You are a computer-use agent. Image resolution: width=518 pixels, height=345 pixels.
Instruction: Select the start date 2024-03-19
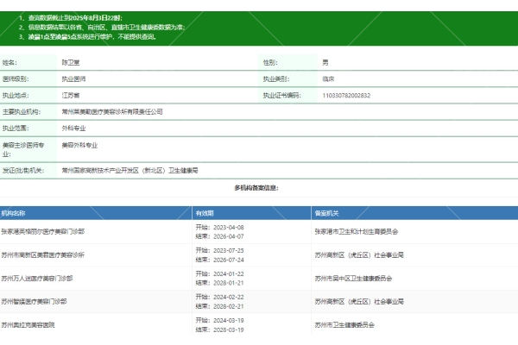tap(229, 321)
